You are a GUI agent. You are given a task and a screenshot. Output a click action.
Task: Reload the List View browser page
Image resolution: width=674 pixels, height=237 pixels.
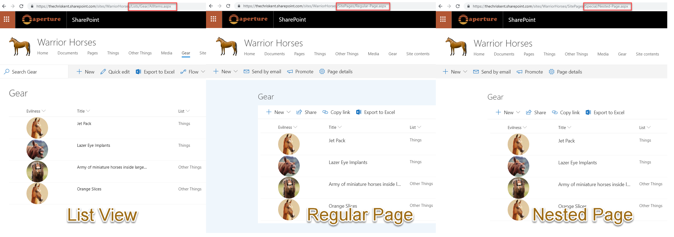click(21, 6)
